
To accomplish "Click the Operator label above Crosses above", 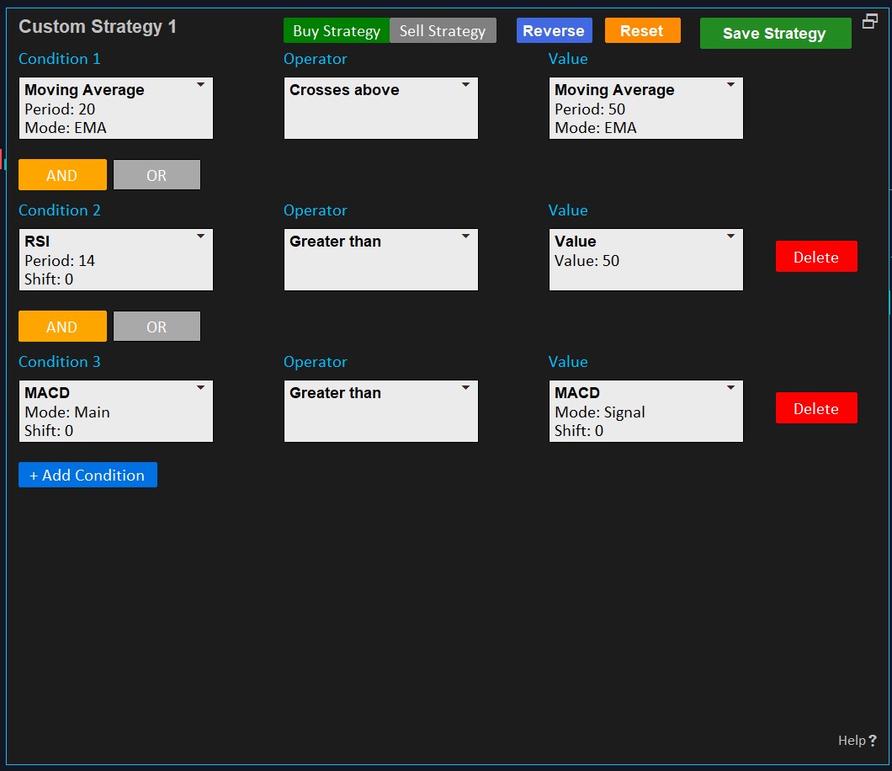I will [x=316, y=59].
